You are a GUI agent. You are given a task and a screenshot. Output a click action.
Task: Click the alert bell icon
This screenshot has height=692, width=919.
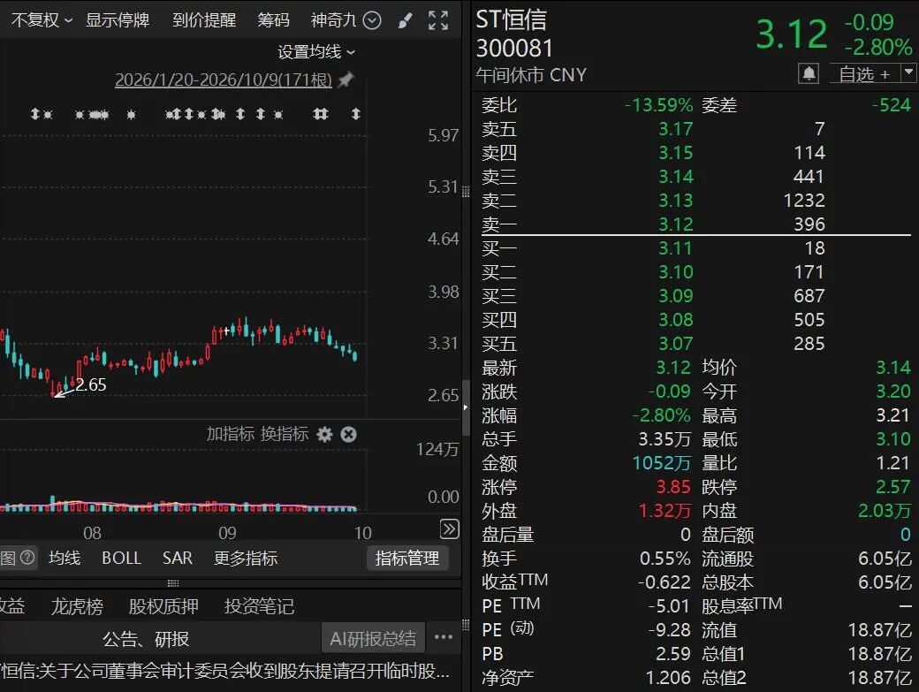[809, 74]
